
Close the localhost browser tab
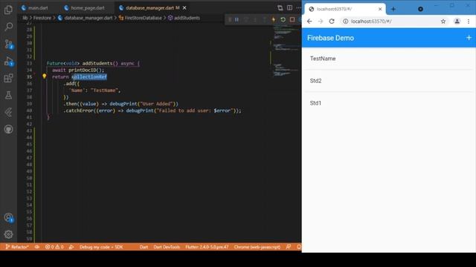pos(380,9)
